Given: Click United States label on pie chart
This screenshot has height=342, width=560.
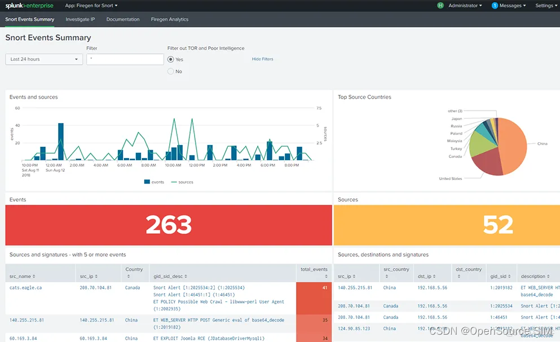Looking at the screenshot, I should 451,179.
